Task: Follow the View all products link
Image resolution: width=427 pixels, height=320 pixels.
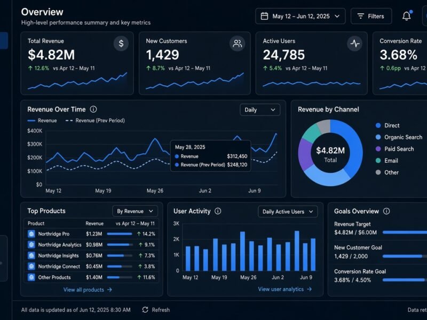Action: click(x=88, y=290)
